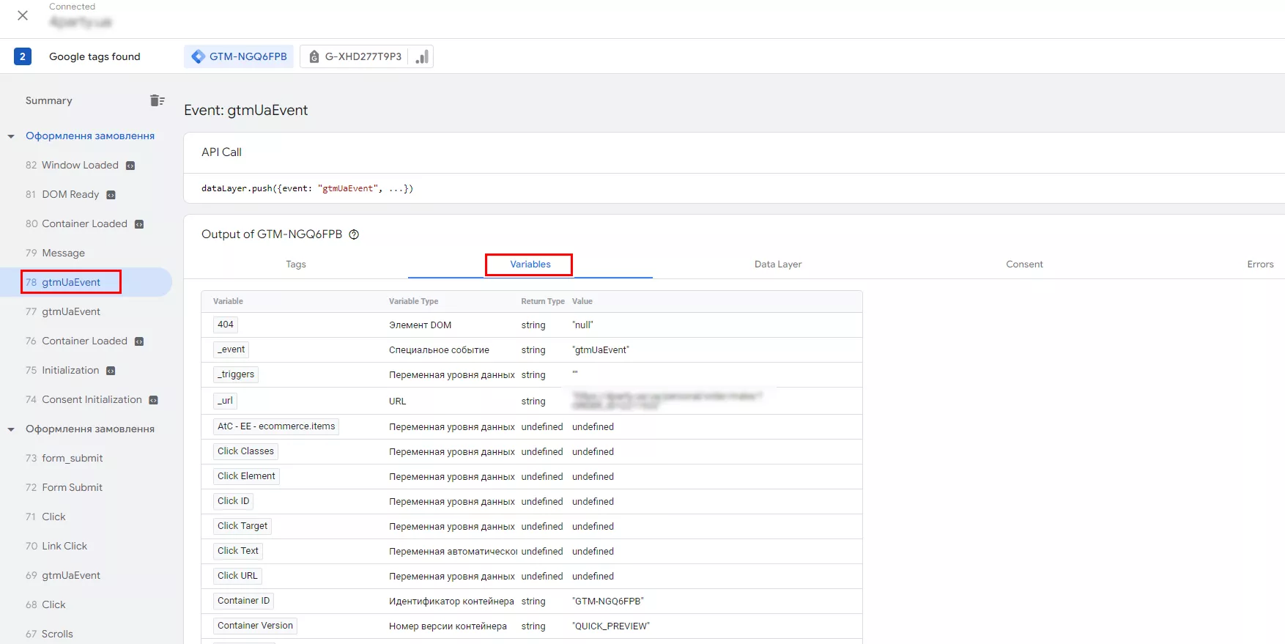
Task: Select event 71 Click
Action: point(45,517)
